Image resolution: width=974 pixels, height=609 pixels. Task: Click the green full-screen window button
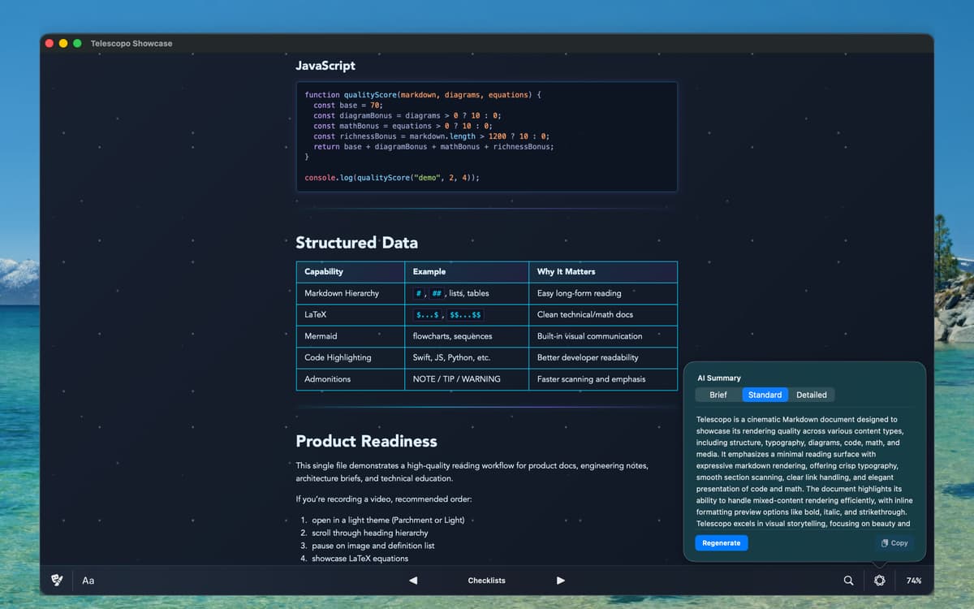click(x=77, y=43)
